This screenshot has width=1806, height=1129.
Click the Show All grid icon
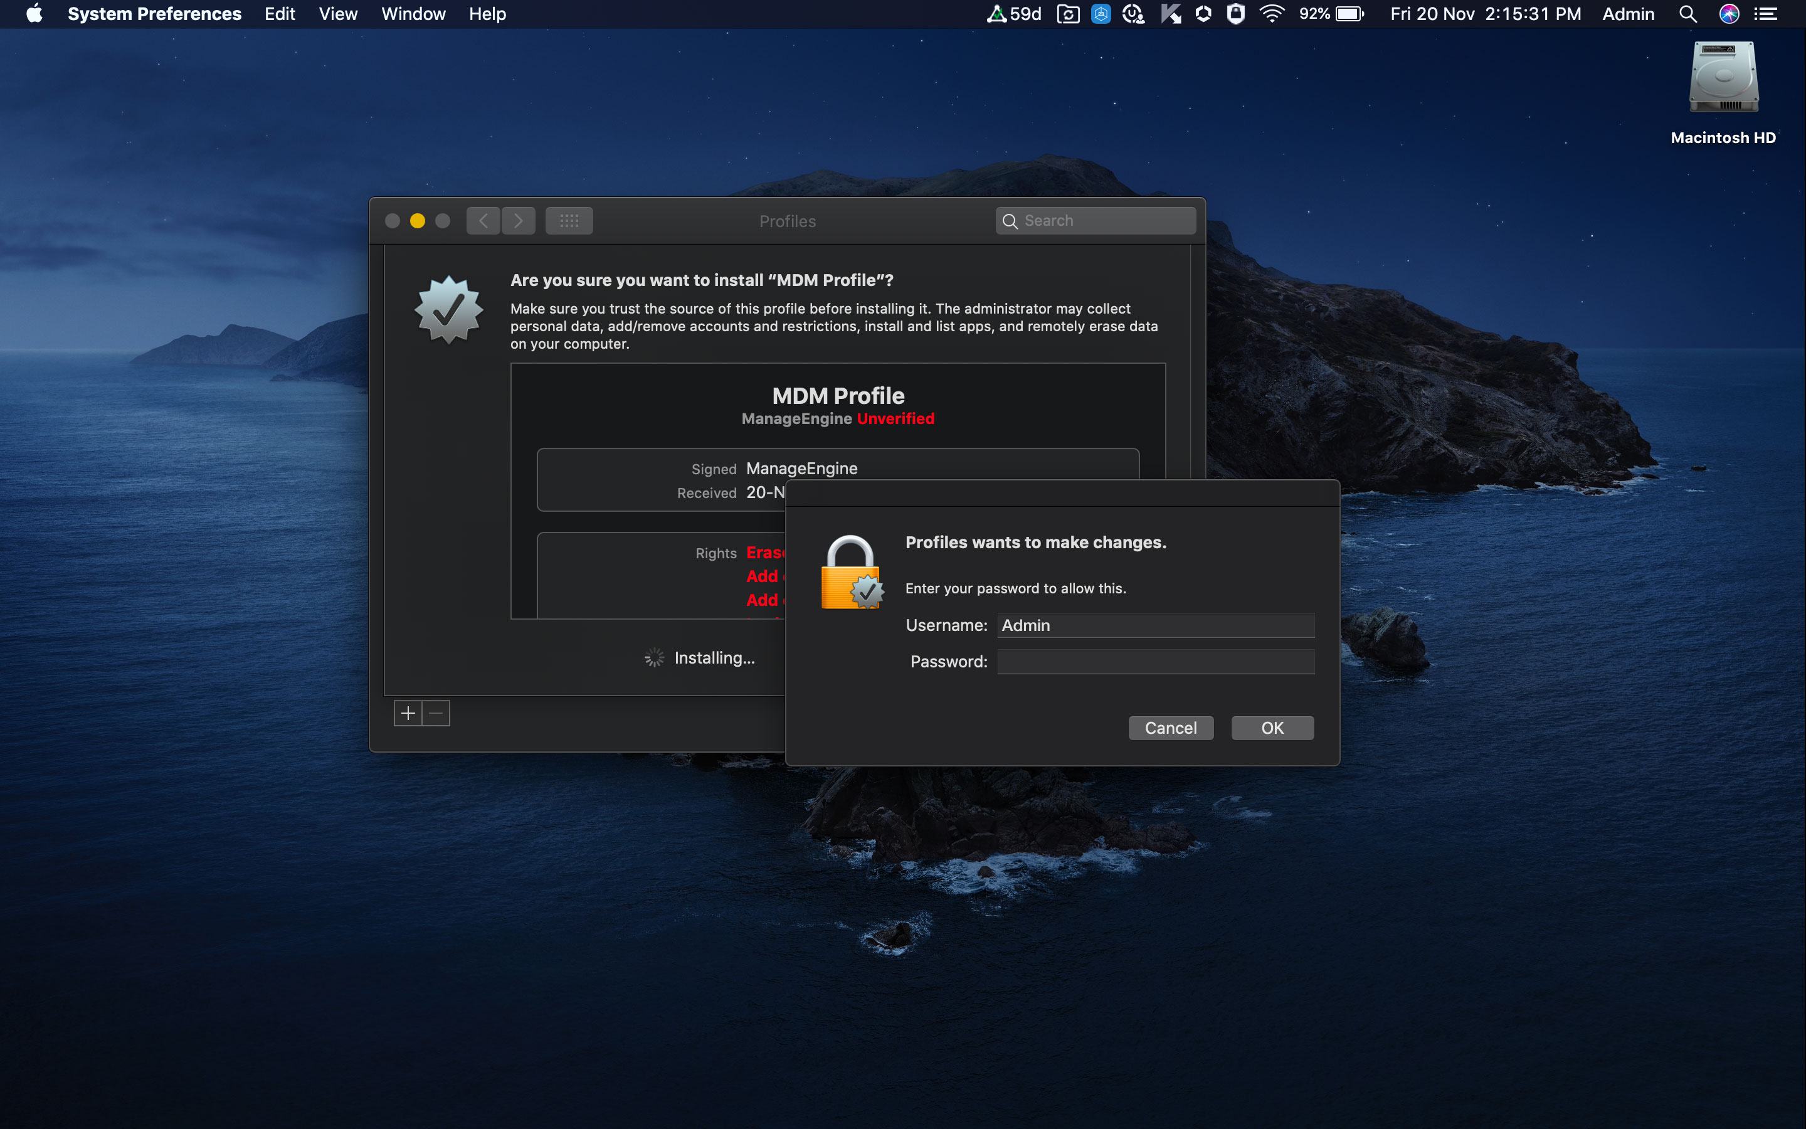click(569, 221)
